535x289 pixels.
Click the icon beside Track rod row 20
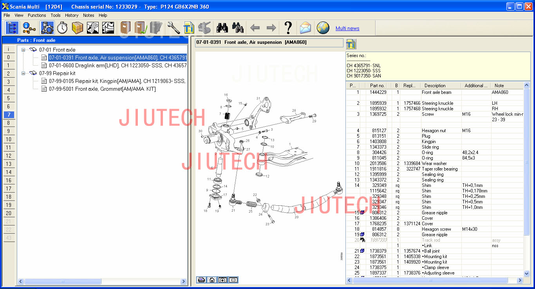coord(363,240)
